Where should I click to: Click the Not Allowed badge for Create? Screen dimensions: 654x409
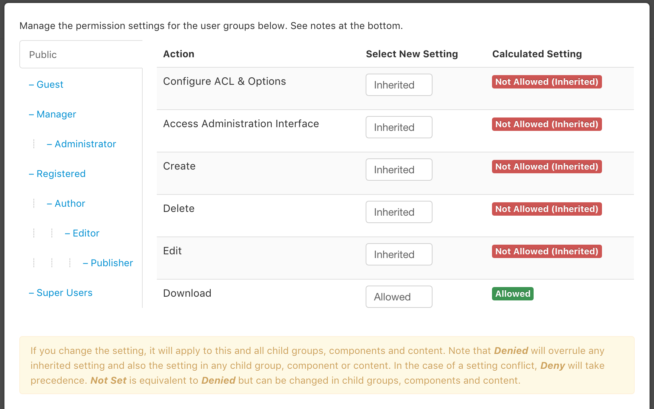click(x=547, y=167)
